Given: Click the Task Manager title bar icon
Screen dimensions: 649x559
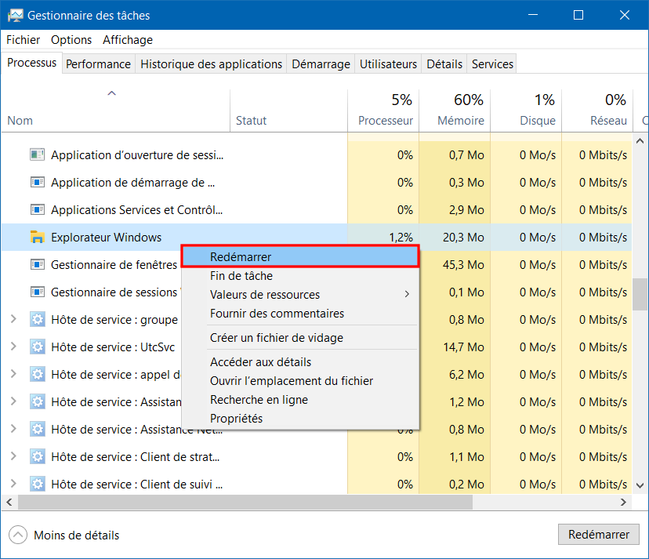Looking at the screenshot, I should coord(15,16).
